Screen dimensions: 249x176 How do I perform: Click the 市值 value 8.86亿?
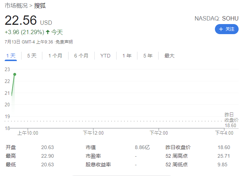[142, 147]
